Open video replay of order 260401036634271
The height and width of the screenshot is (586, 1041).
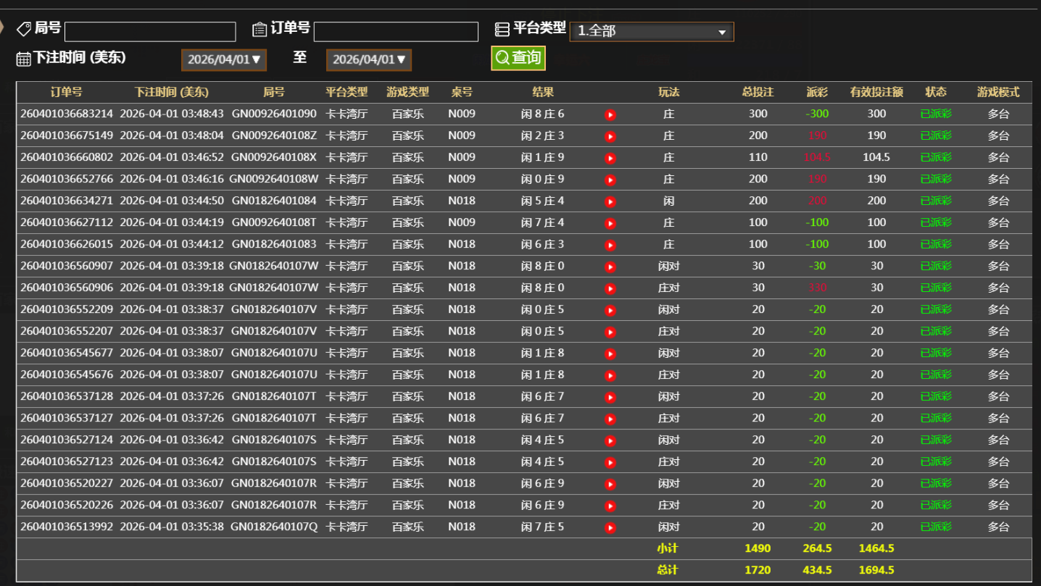tap(610, 201)
